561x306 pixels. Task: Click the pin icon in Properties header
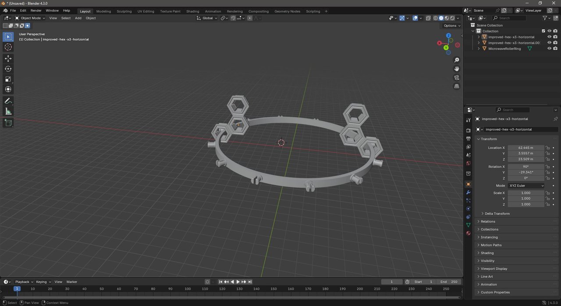pos(555,119)
